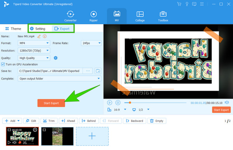Stop the preview playback

point(118,102)
